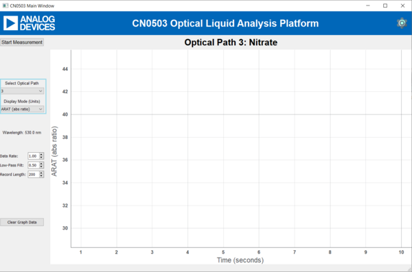Increase the Record Length value
Image resolution: width=412 pixels, height=272 pixels.
[41, 173]
